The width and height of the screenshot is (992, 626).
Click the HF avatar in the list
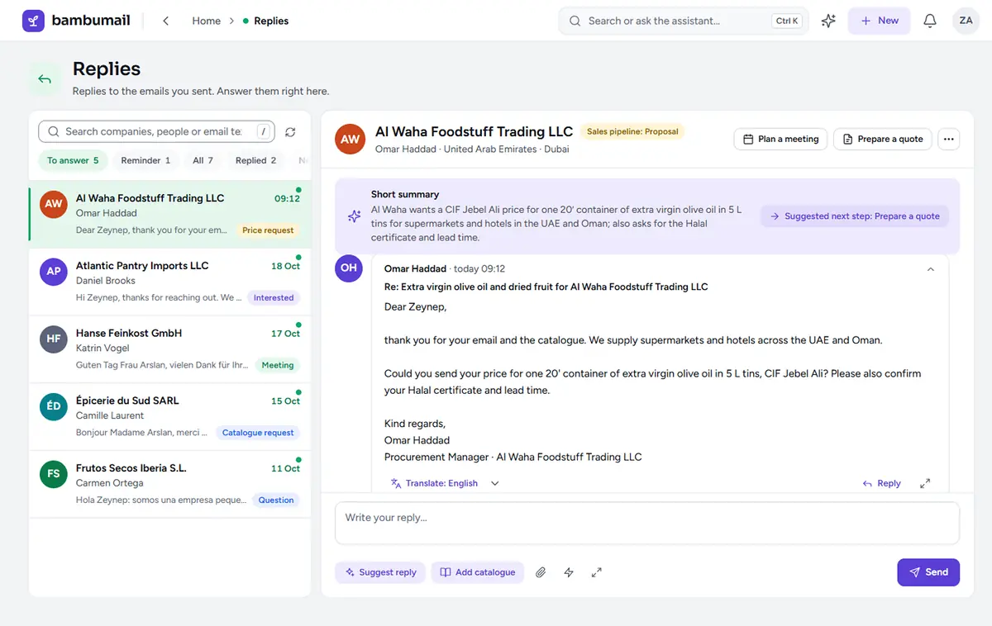pos(54,339)
